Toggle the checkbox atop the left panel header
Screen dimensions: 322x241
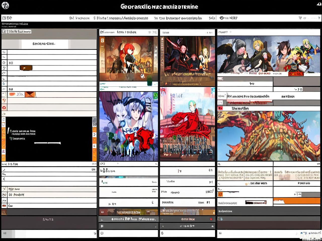[x=4, y=31]
